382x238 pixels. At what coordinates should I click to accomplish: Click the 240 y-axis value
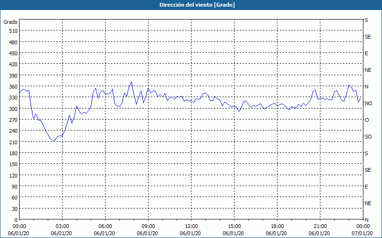13,131
